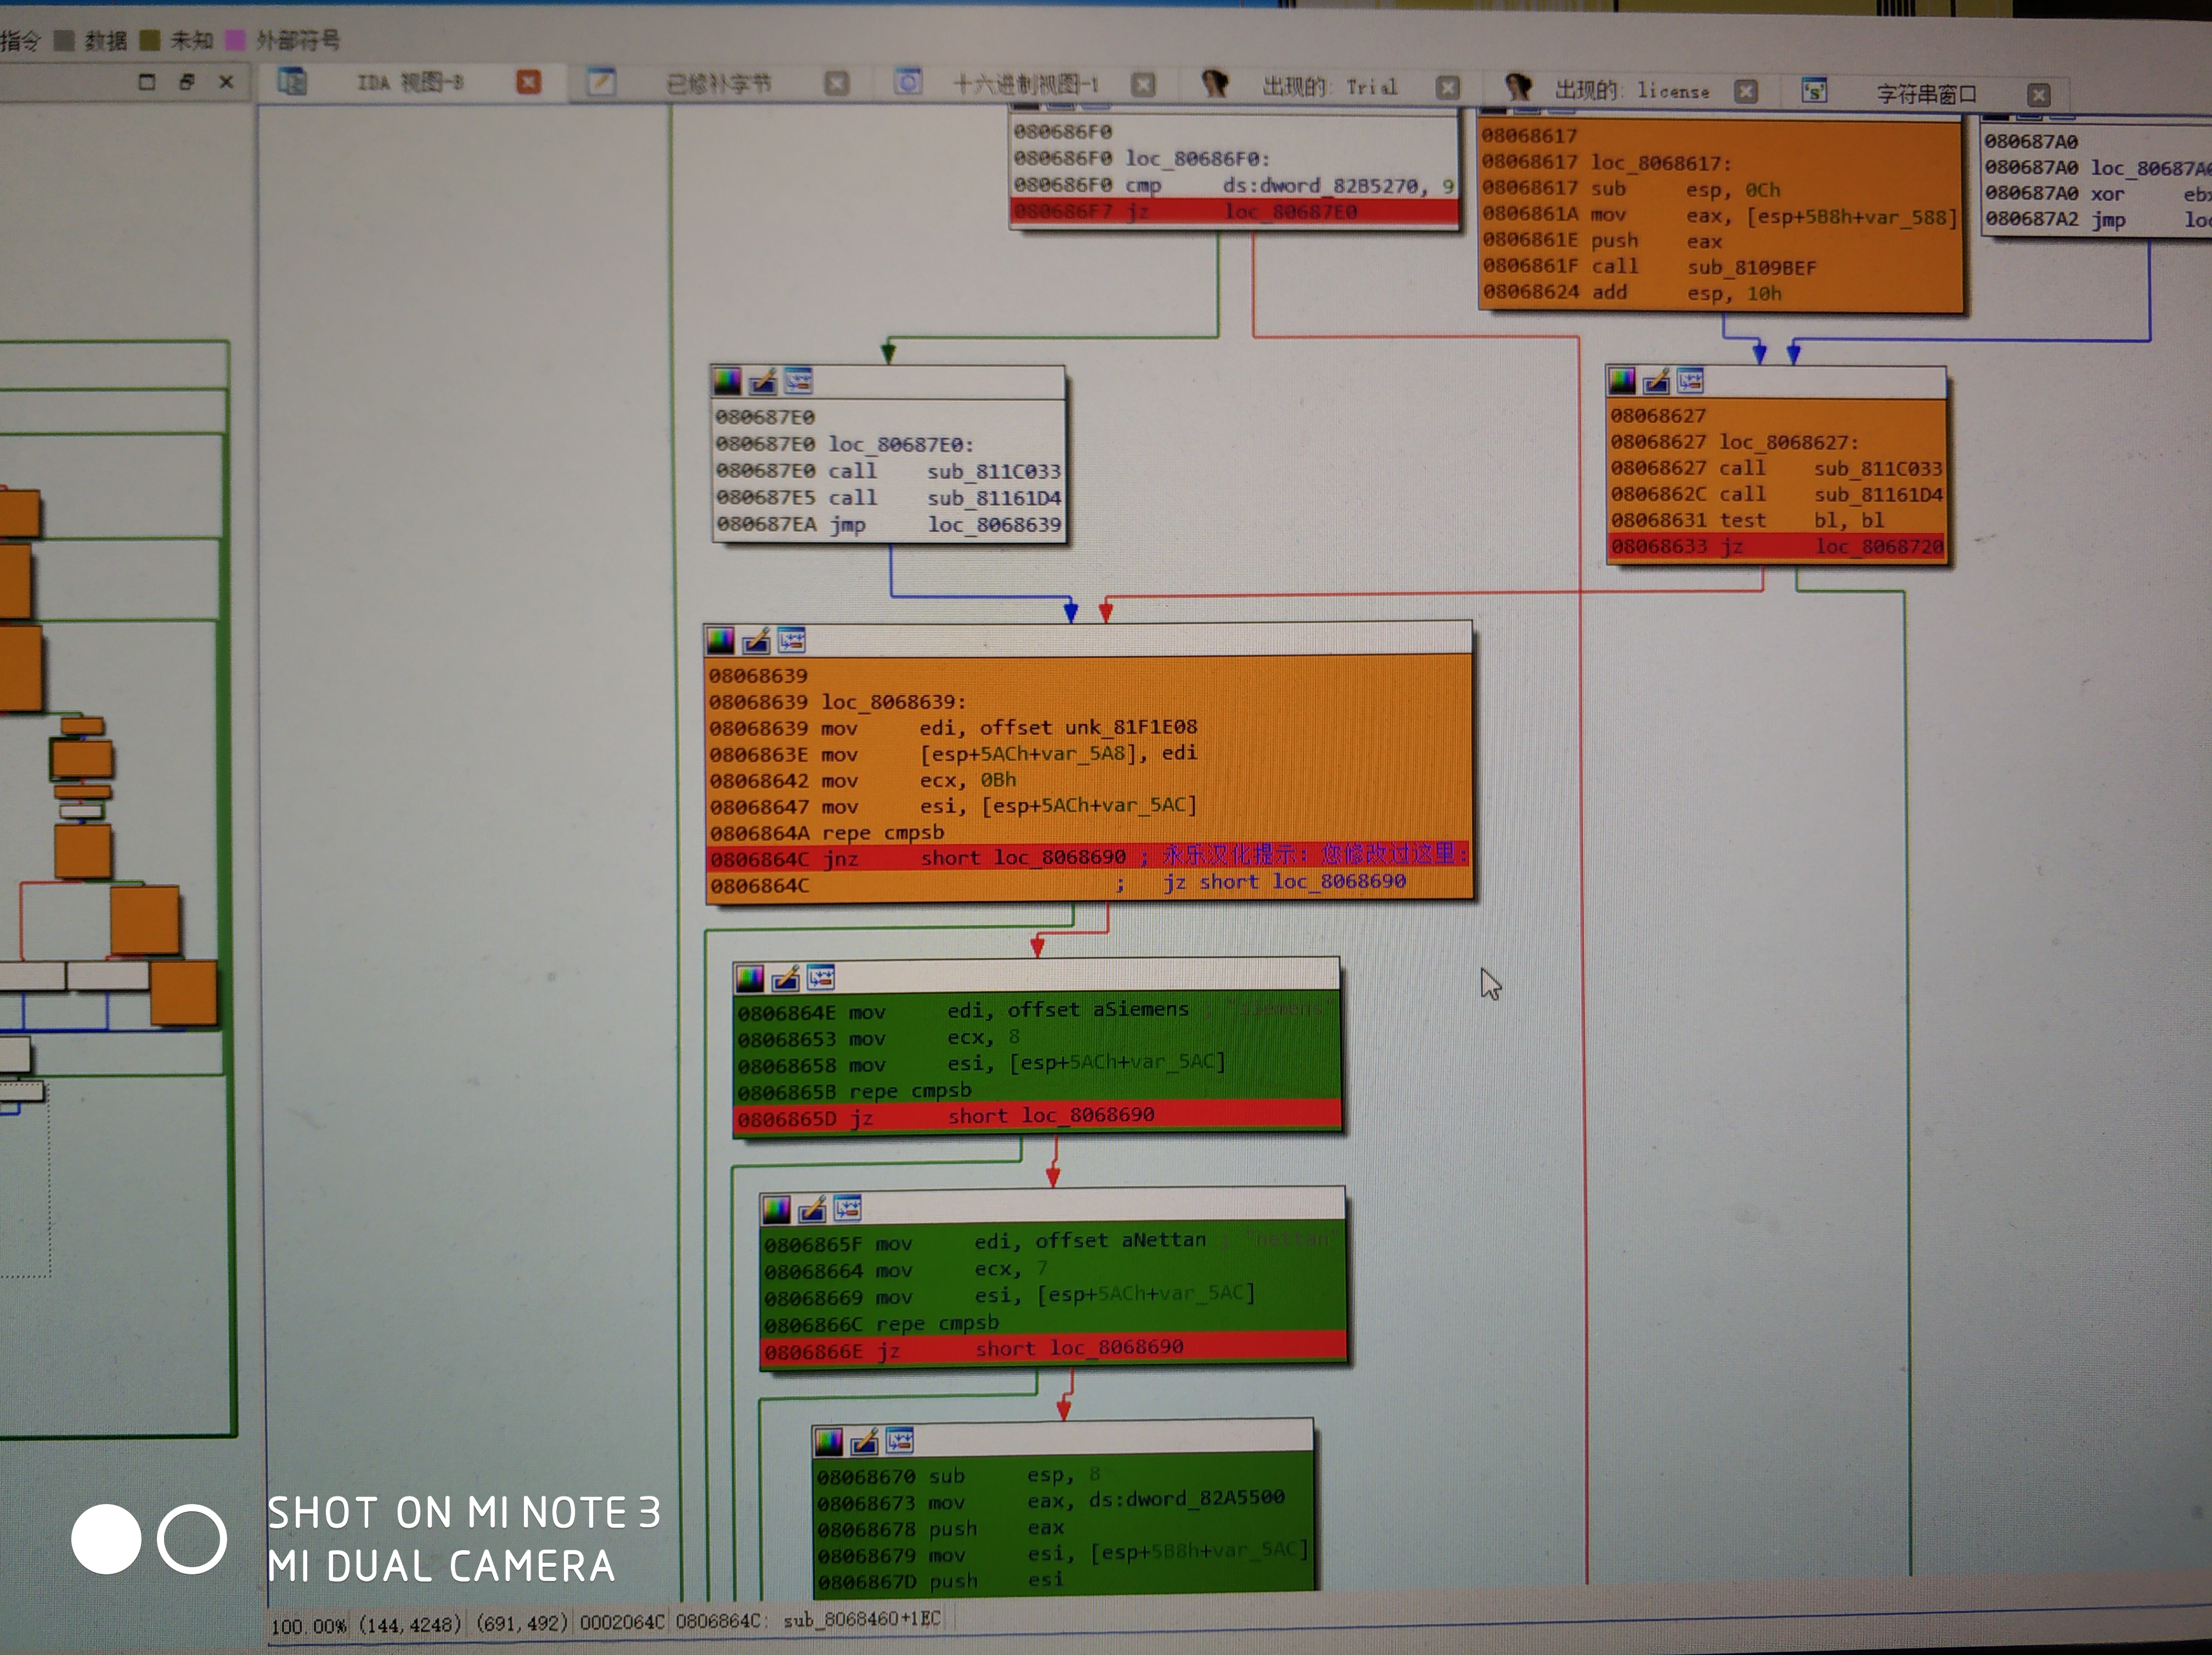Click third title icon on loc_8068627 node

click(x=1690, y=381)
